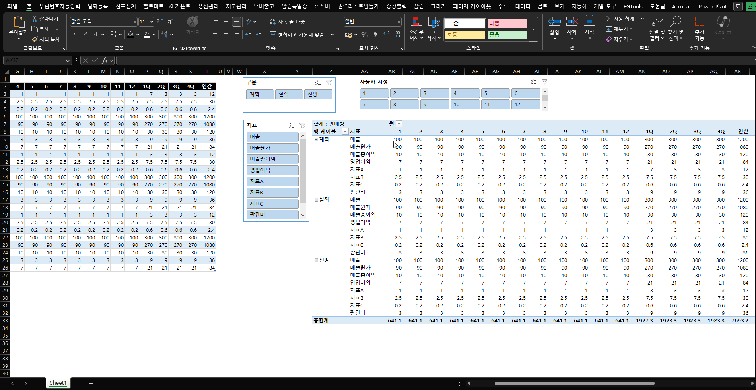This screenshot has width=756, height=390.
Task: Click the AutoSum (자동 합계) sigma icon
Action: point(608,19)
